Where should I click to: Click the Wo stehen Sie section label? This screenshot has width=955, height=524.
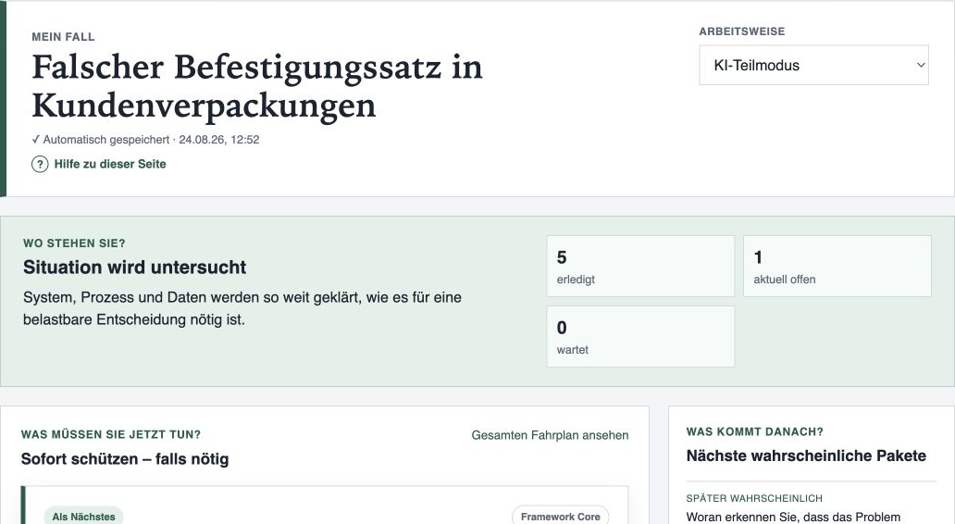[x=74, y=243]
